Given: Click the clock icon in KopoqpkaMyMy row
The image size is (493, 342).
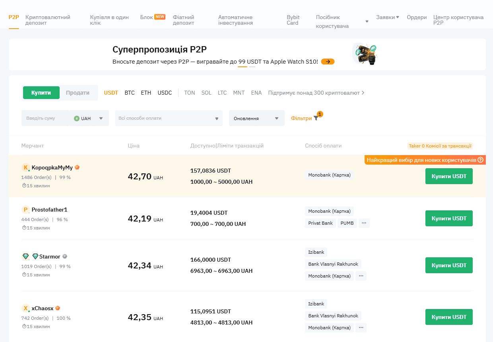Looking at the screenshot, I should [24, 186].
